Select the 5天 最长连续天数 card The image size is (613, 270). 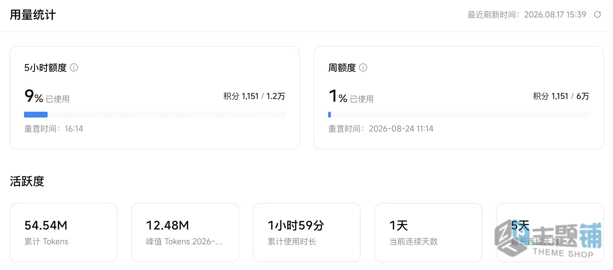[550, 233]
